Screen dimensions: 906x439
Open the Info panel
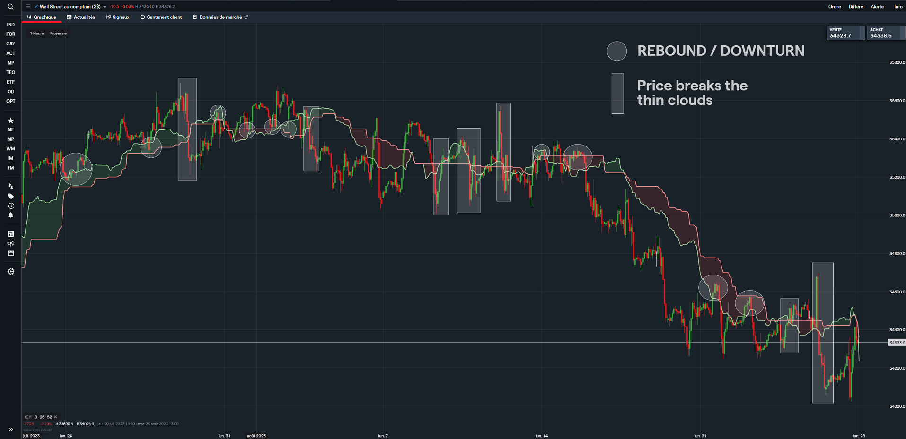tap(898, 7)
